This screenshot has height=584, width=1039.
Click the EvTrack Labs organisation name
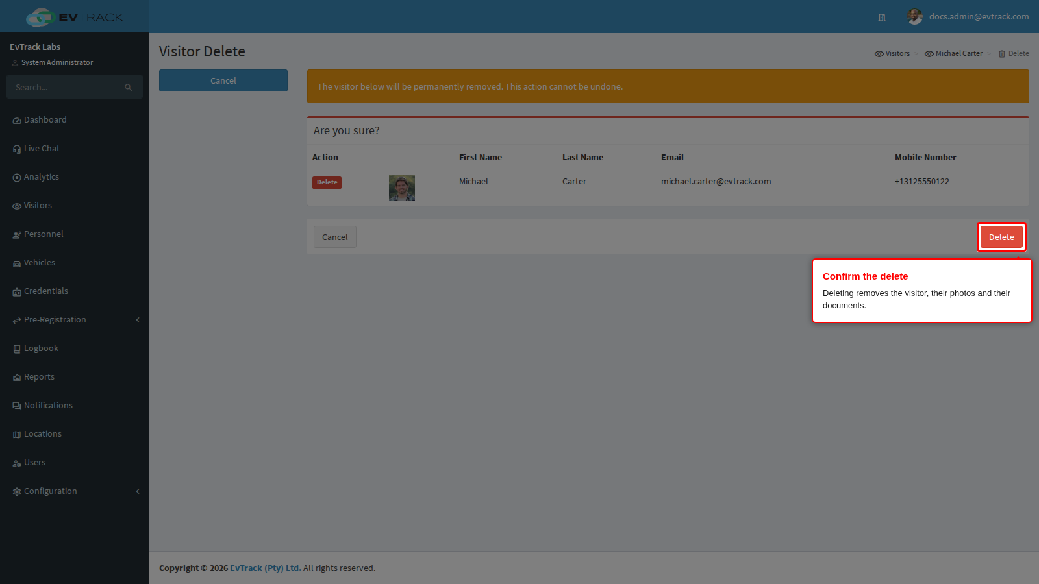tap(35, 47)
